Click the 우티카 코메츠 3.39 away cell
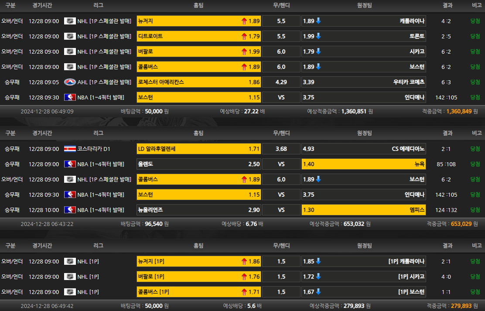Image resolution: width=485 pixels, height=311 pixels. tap(364, 82)
